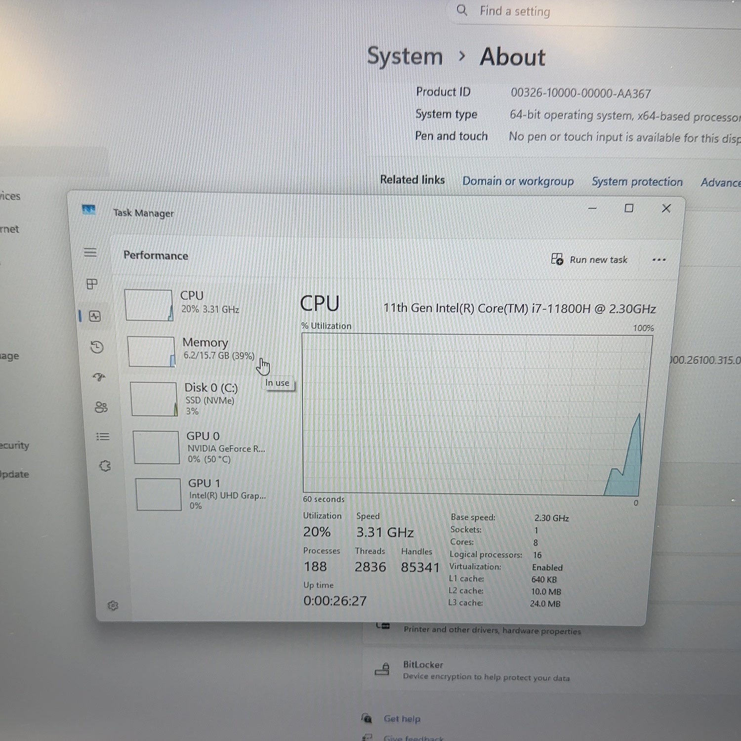Click the Virtualization Enabled value

click(547, 568)
